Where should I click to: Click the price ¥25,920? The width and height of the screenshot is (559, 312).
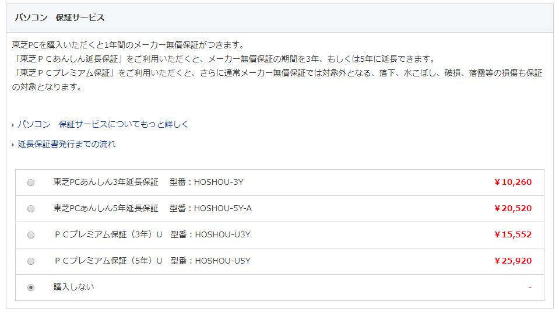click(x=513, y=261)
